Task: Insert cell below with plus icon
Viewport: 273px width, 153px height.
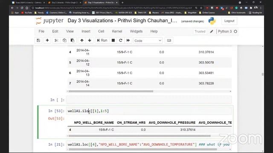Action: [47, 40]
